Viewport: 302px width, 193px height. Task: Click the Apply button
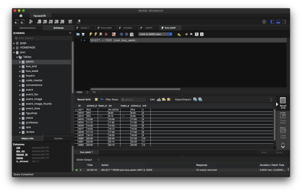(x=264, y=152)
